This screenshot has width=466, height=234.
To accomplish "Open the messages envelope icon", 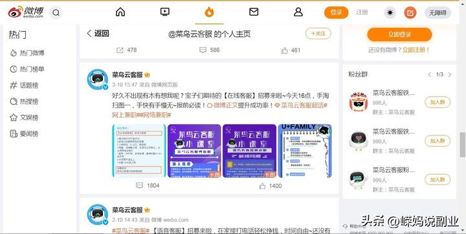I will [x=254, y=12].
